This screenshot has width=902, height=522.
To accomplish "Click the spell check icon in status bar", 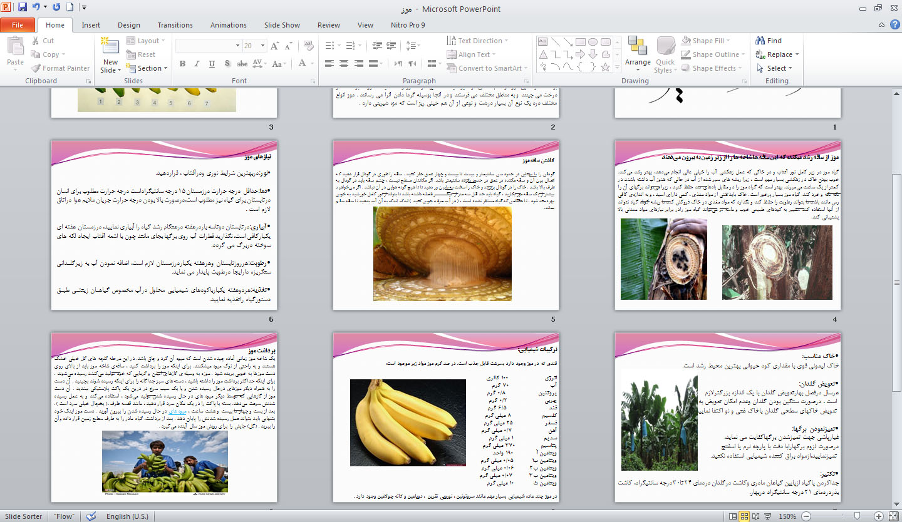I will pos(91,516).
